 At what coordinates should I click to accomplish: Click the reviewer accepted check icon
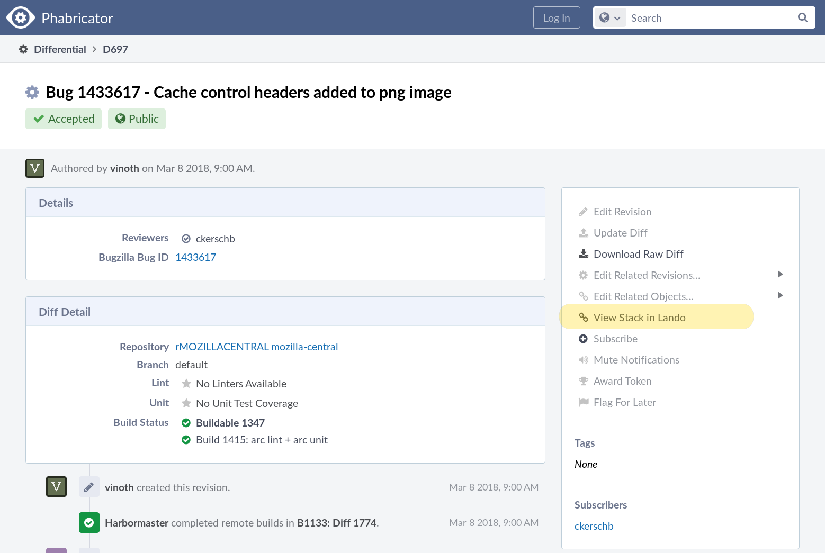[x=186, y=239]
